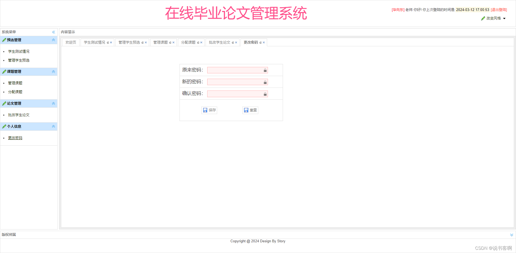Refresh the 管理学生预选 tab
This screenshot has height=253, width=516.
(x=143, y=43)
